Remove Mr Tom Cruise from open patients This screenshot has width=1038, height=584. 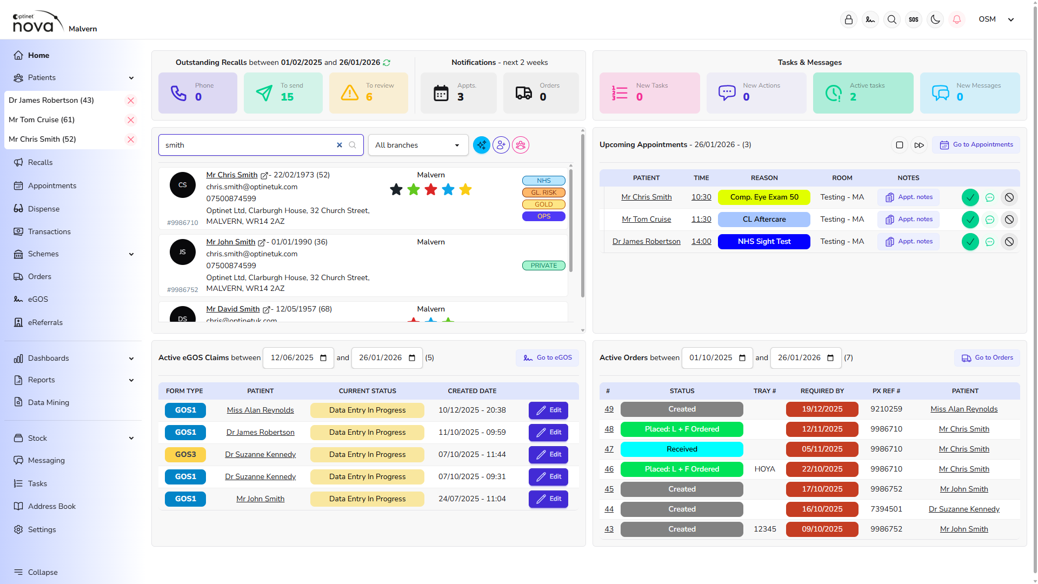(131, 120)
